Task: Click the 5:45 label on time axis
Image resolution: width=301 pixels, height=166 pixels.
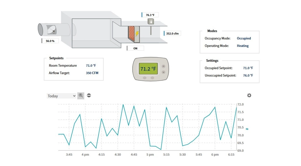Action: (199, 155)
